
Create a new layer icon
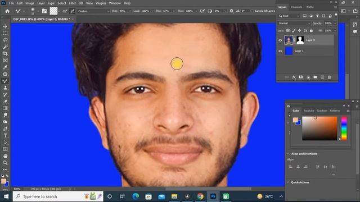(x=322, y=77)
